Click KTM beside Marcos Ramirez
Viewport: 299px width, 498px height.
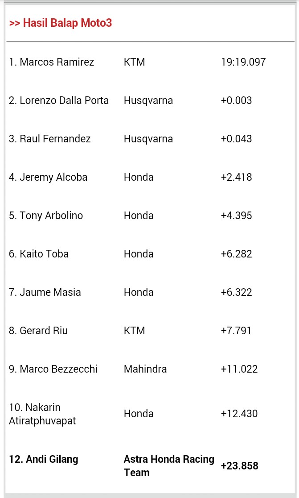click(x=134, y=62)
